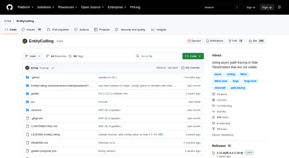Click the green commit status checkmark
This screenshot has width=289, height=158.
(53, 68)
